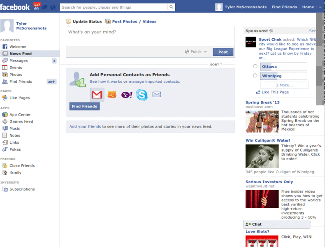Select the Ottawa poll radio button

point(255,66)
